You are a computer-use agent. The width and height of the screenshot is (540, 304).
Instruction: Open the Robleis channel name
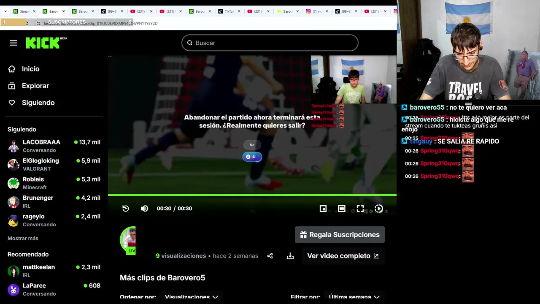pyautogui.click(x=33, y=179)
